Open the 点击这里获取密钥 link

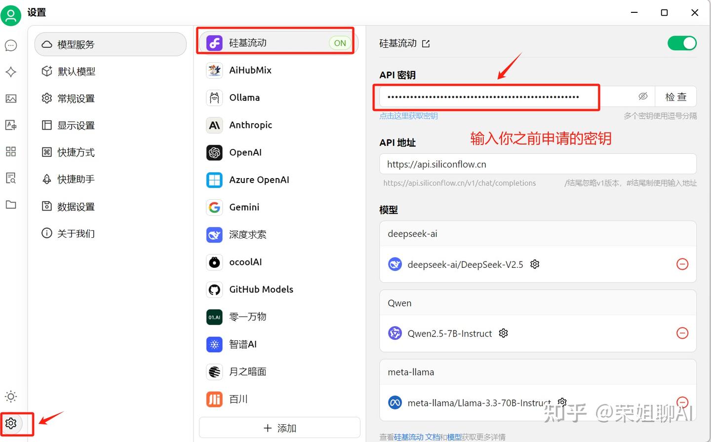pyautogui.click(x=409, y=115)
